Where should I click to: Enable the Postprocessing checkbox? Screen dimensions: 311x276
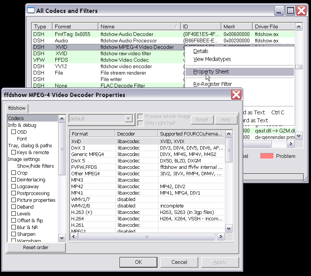[14, 193]
